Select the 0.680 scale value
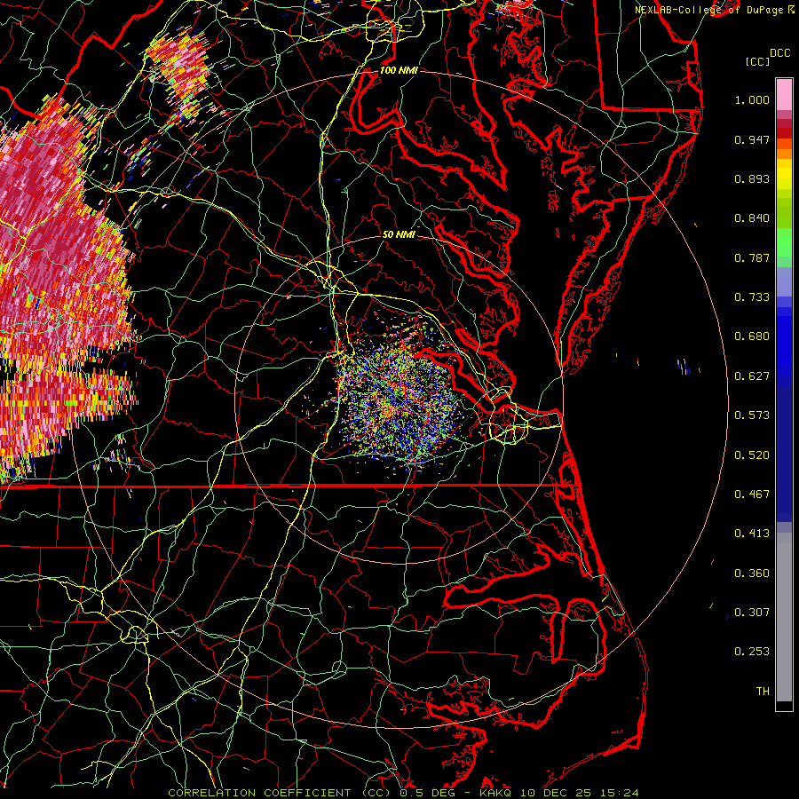799x799 pixels. tap(752, 336)
